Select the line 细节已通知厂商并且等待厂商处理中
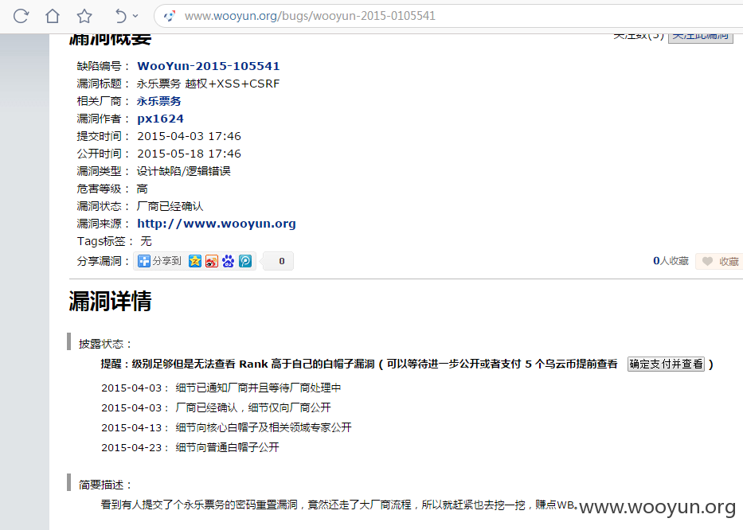The width and height of the screenshot is (743, 530). [x=258, y=388]
